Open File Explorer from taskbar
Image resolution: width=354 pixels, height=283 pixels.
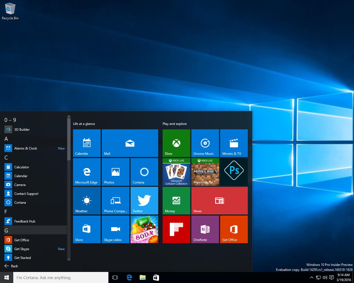coord(142,277)
